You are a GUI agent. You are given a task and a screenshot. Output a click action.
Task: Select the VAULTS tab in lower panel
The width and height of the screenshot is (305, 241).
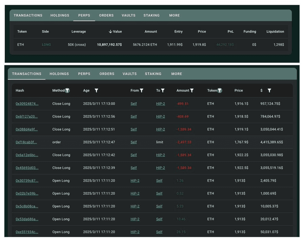pyautogui.click(x=129, y=74)
